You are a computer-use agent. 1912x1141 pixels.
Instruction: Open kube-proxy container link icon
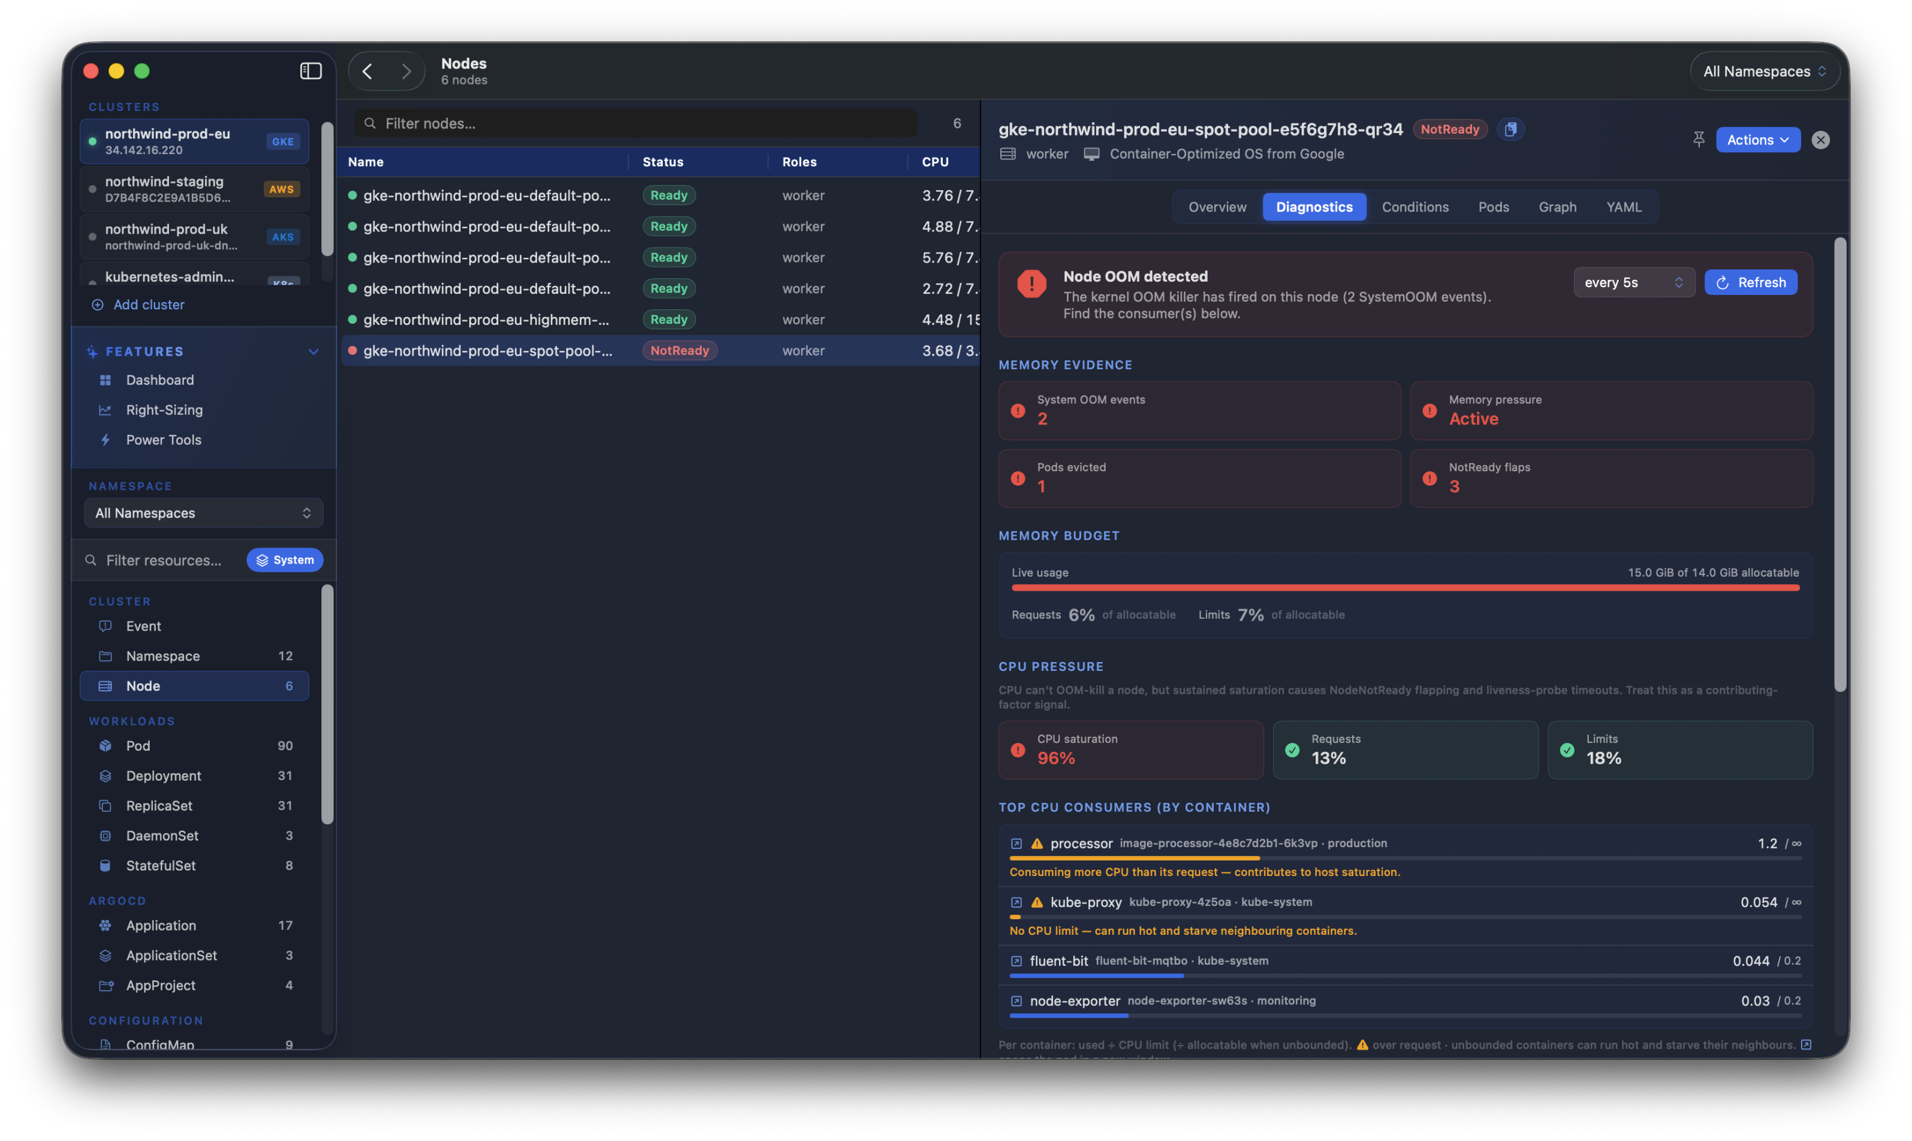1016,902
